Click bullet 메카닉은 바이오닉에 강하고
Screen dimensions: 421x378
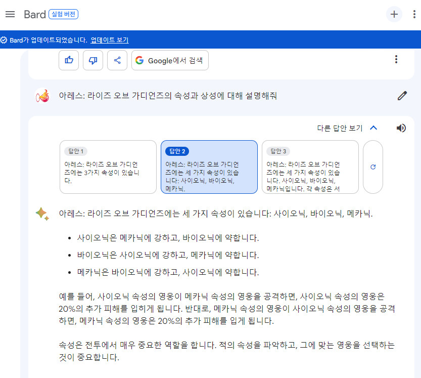168,272
